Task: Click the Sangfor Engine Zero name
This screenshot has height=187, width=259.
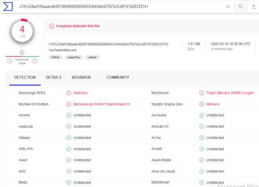Action: pyautogui.click(x=167, y=104)
